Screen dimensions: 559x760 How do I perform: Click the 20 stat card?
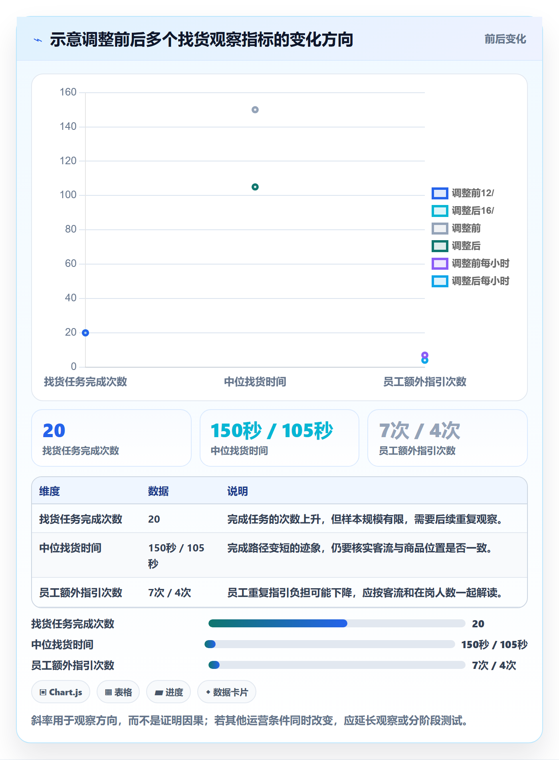[x=111, y=438]
